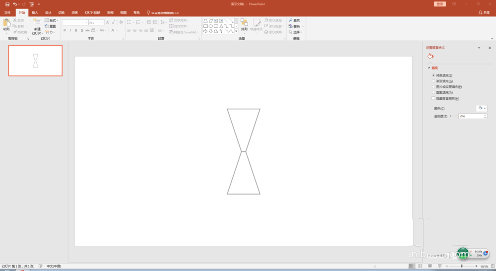Click the Fill paint bucket icon in pane
Screen dimensions: 496x271
(431, 57)
